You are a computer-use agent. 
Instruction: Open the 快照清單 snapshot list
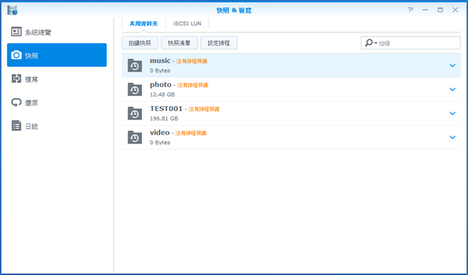(179, 43)
